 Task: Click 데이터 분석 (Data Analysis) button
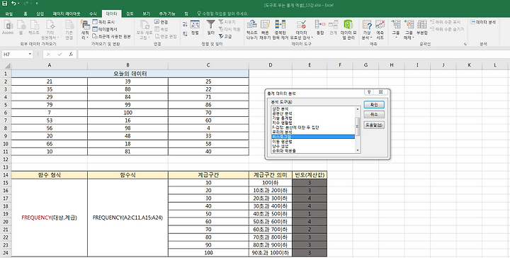[483, 22]
